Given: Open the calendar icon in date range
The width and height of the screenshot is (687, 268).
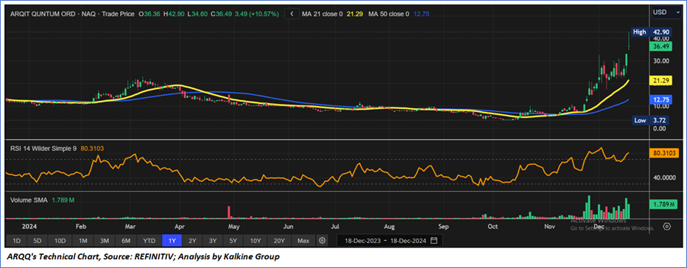Looking at the screenshot, I should pos(434,241).
